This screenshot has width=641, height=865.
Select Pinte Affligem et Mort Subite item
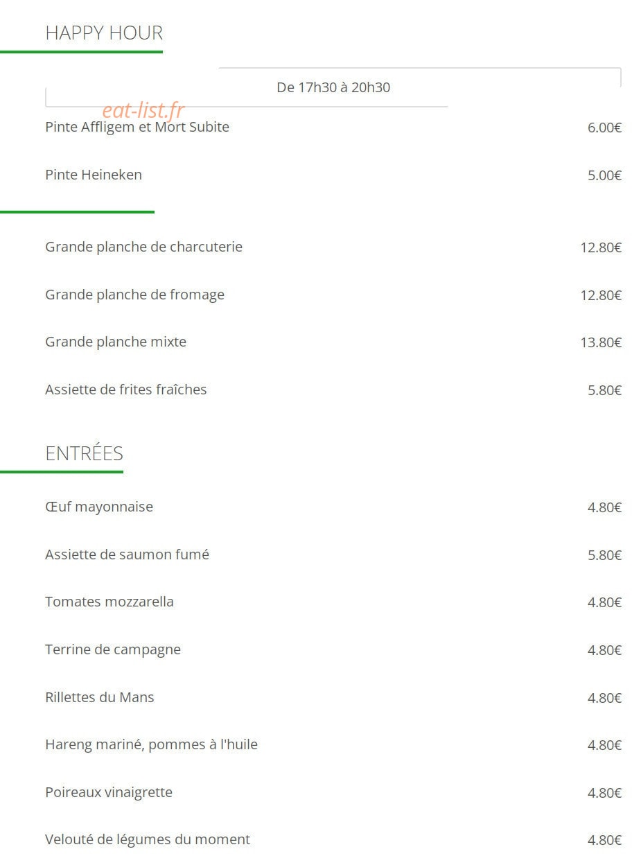[137, 128]
